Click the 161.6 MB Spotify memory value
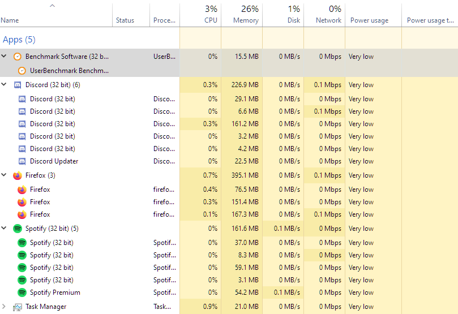 pos(245,229)
